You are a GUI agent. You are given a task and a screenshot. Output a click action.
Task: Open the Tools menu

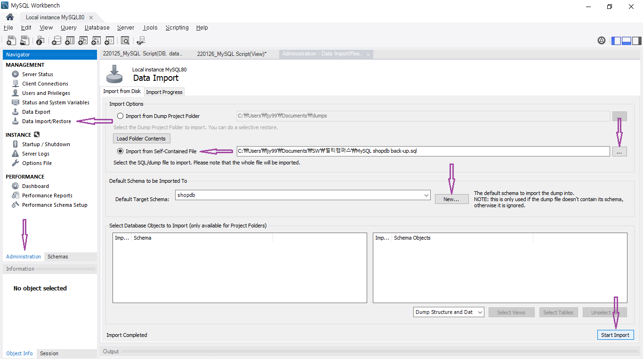pos(150,28)
